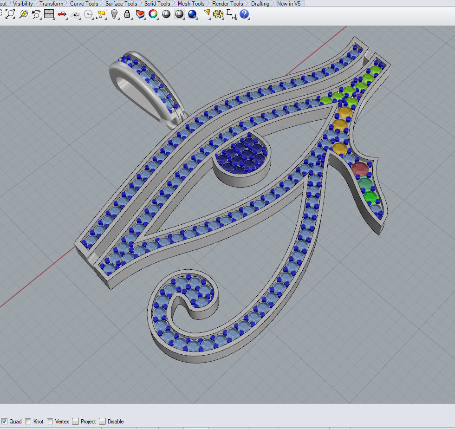Click the padlock Lock Objects icon
This screenshot has height=429, width=455.
click(x=127, y=13)
